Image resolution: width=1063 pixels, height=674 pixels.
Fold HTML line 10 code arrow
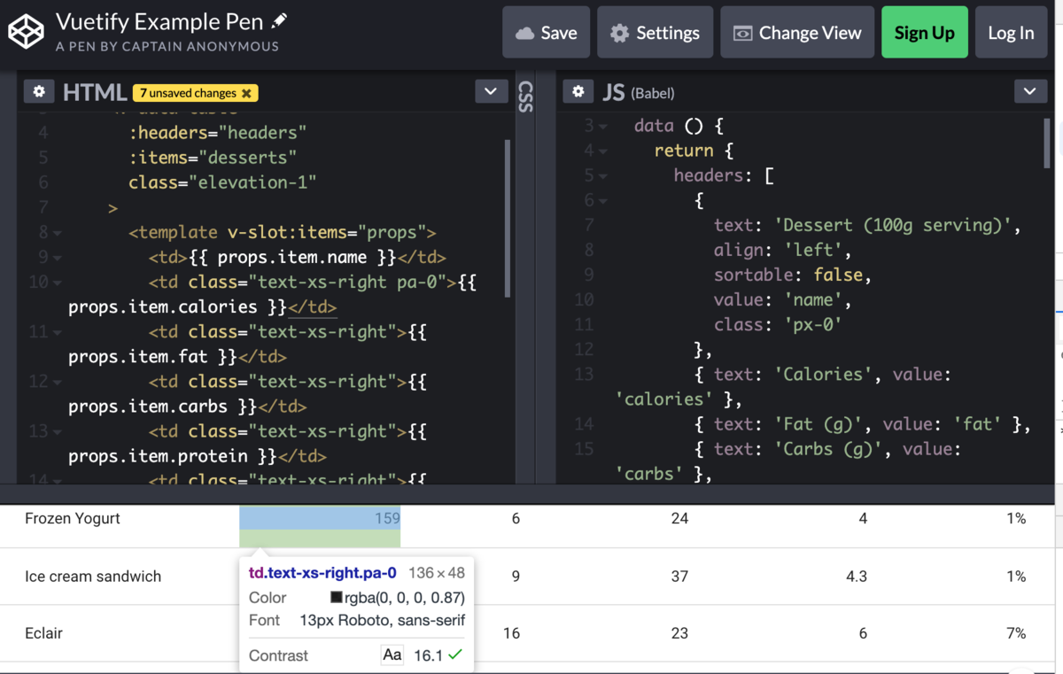(x=58, y=283)
